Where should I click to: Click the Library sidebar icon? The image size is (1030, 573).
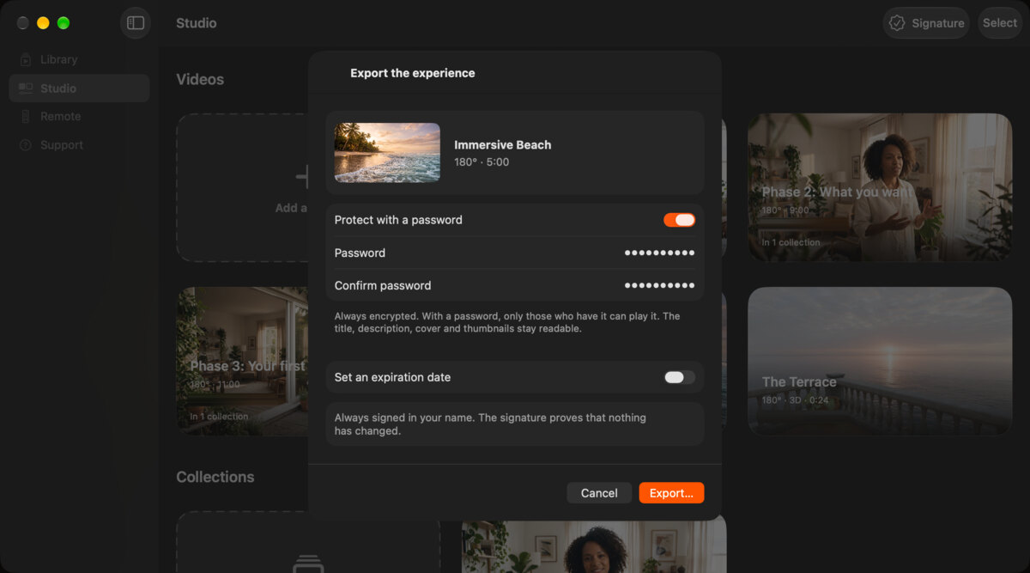click(26, 59)
